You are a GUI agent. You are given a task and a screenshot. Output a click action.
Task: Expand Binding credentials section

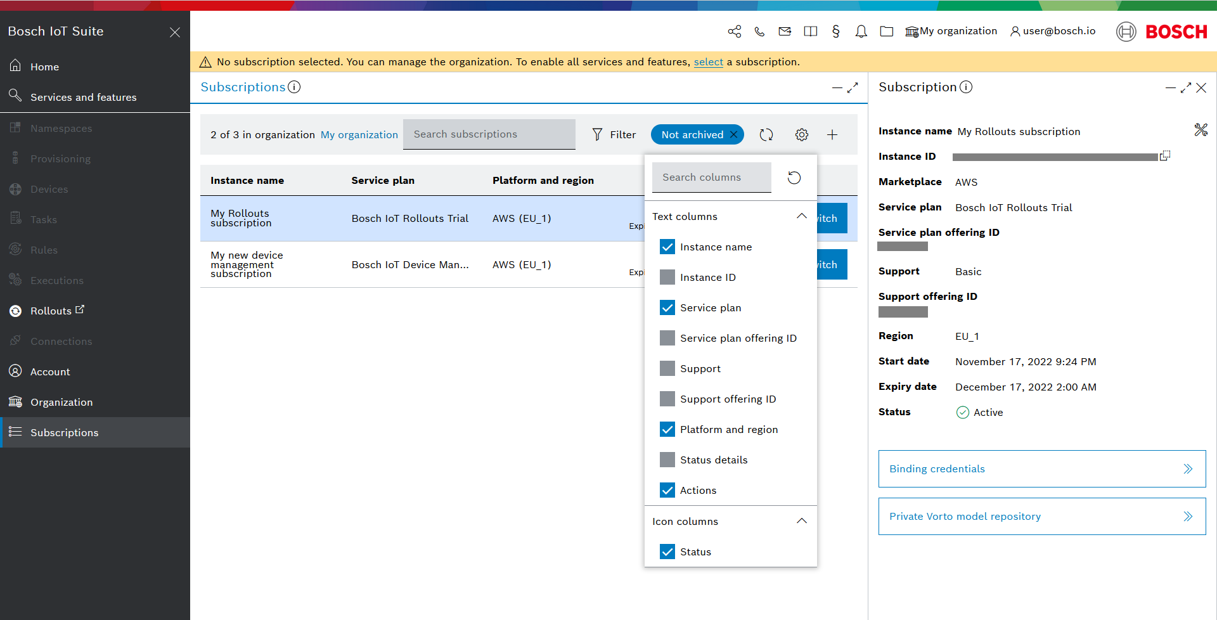point(1042,468)
